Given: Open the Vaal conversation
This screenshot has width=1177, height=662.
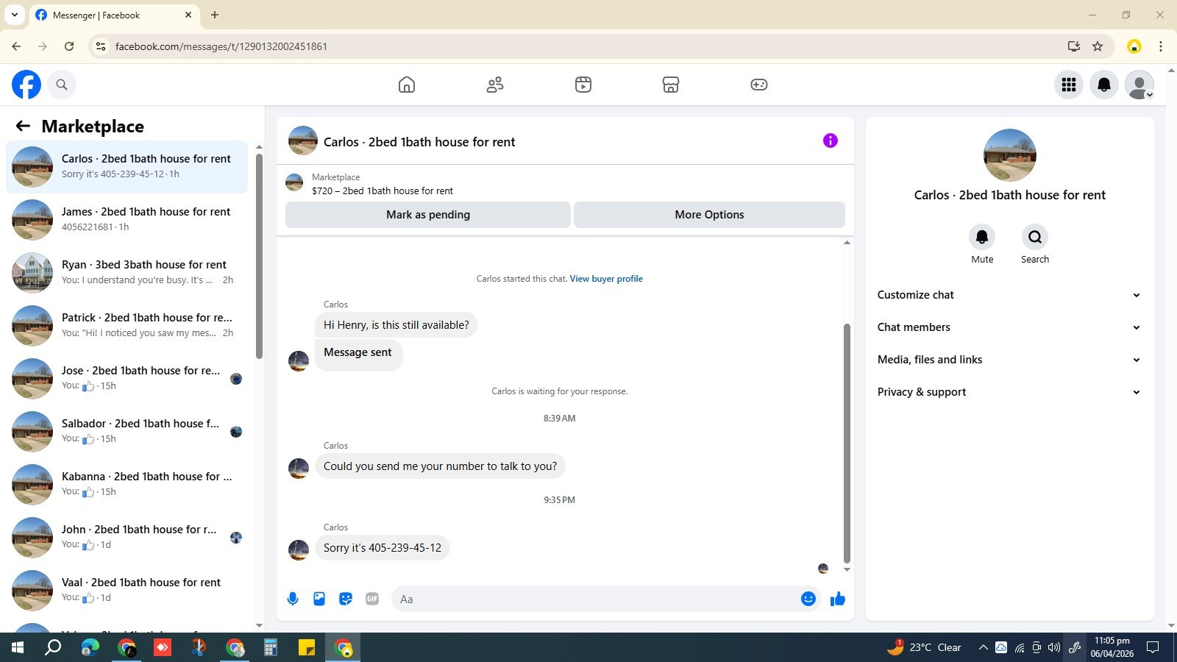Looking at the screenshot, I should point(127,591).
